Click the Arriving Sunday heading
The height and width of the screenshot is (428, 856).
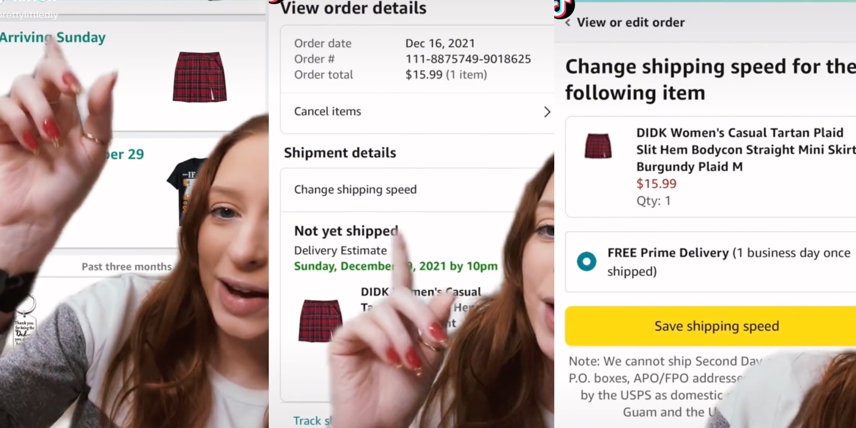click(x=53, y=38)
